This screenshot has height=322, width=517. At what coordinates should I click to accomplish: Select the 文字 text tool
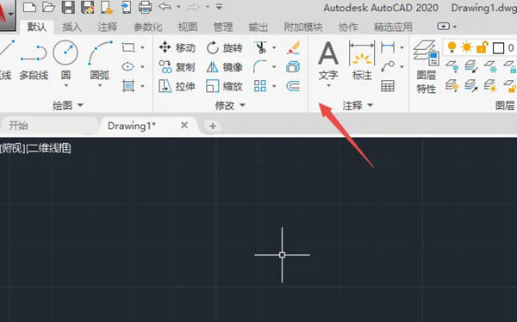click(x=328, y=61)
